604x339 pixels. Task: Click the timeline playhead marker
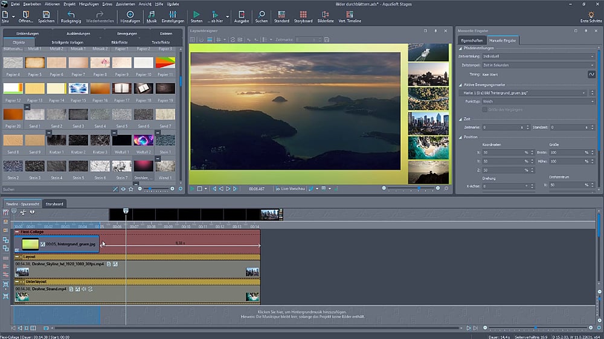126,211
